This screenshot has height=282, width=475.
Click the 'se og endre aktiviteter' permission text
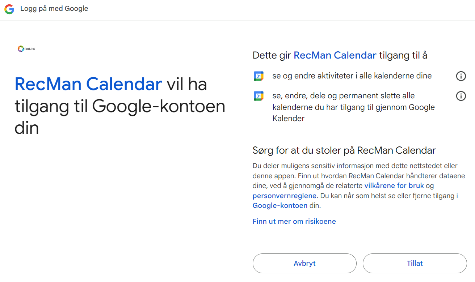pos(352,76)
